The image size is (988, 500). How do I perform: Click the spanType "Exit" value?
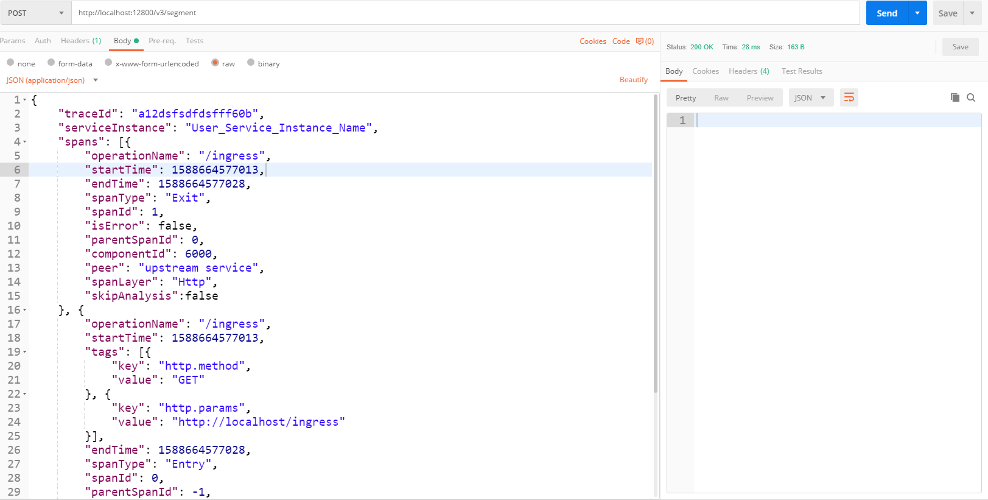pyautogui.click(x=185, y=198)
